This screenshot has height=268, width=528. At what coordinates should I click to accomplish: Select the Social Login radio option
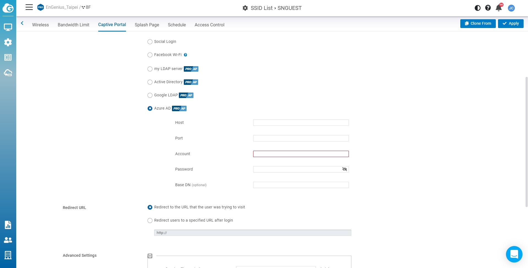(150, 42)
